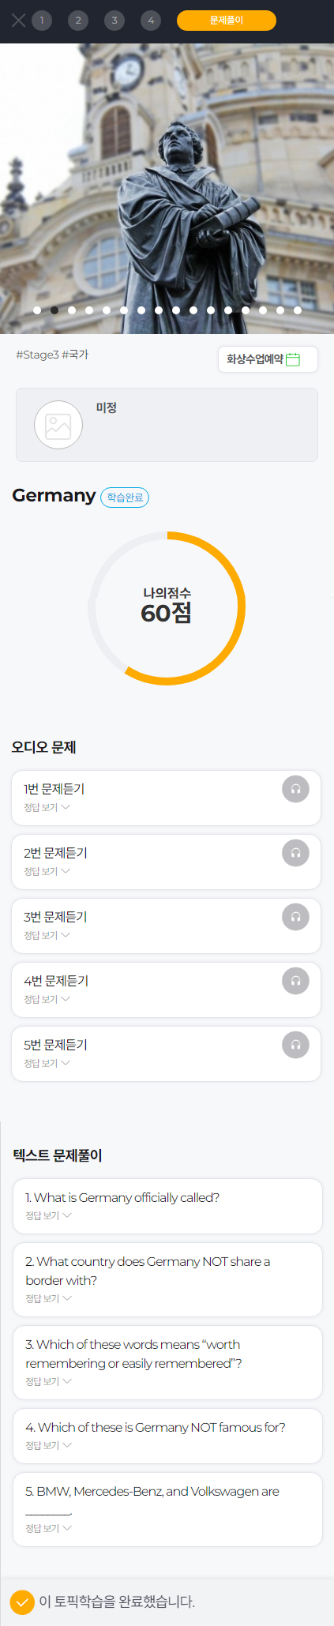The height and width of the screenshot is (1626, 334).
Task: Go to step 2 tab
Action: coord(78,21)
